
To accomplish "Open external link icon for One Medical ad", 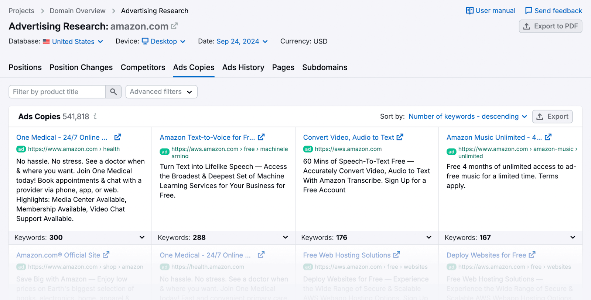I will point(118,137).
